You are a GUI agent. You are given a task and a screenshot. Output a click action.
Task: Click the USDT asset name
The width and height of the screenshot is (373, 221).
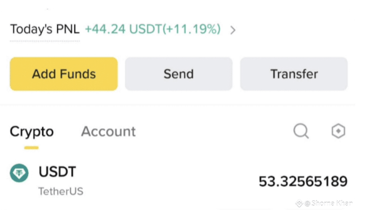(x=57, y=171)
